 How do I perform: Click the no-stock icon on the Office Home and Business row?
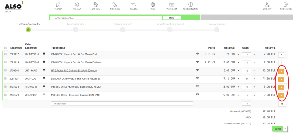pos(197,86)
